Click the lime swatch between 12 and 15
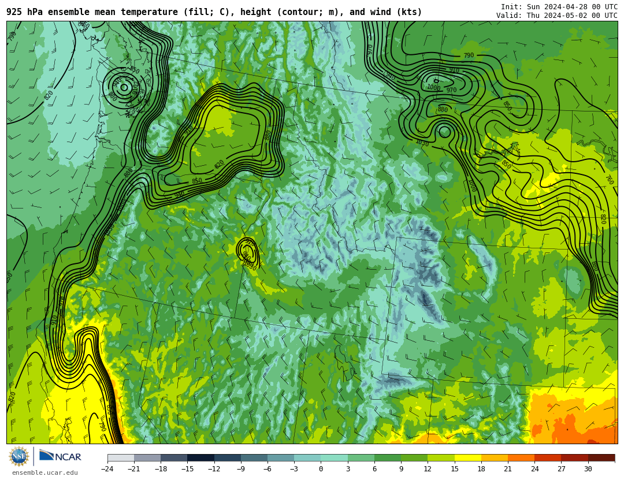 (x=441, y=457)
